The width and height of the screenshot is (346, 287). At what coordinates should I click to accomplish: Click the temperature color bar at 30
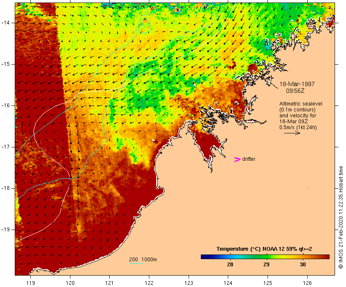(303, 257)
